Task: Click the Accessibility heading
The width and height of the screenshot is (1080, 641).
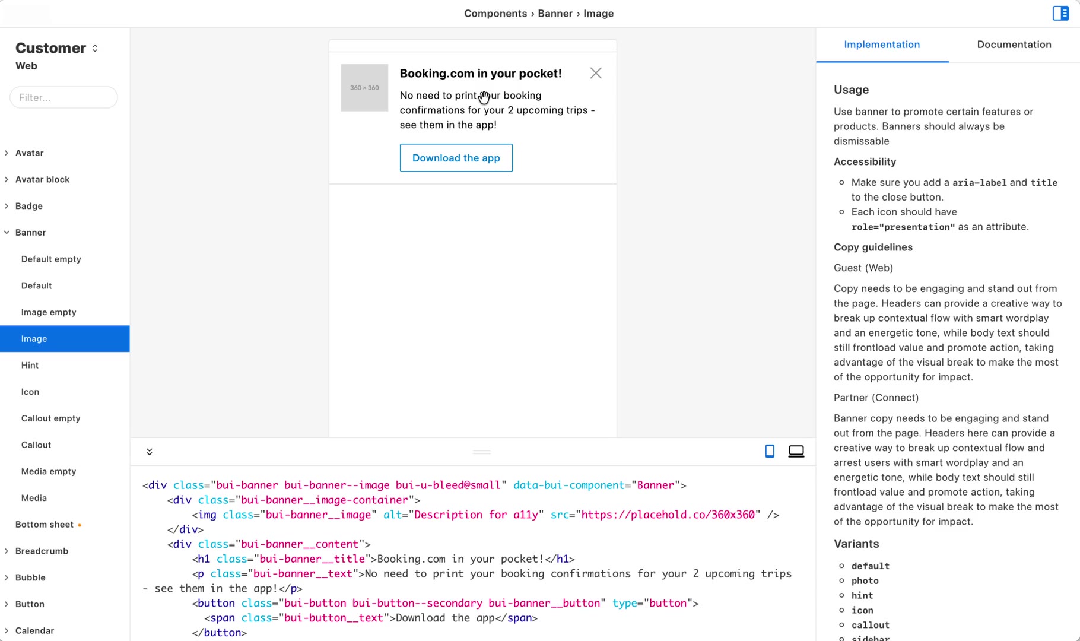Action: click(865, 161)
